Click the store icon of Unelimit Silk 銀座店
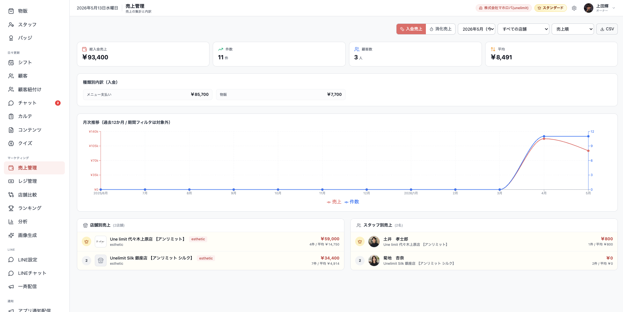Image resolution: width=623 pixels, height=312 pixels. 101,260
